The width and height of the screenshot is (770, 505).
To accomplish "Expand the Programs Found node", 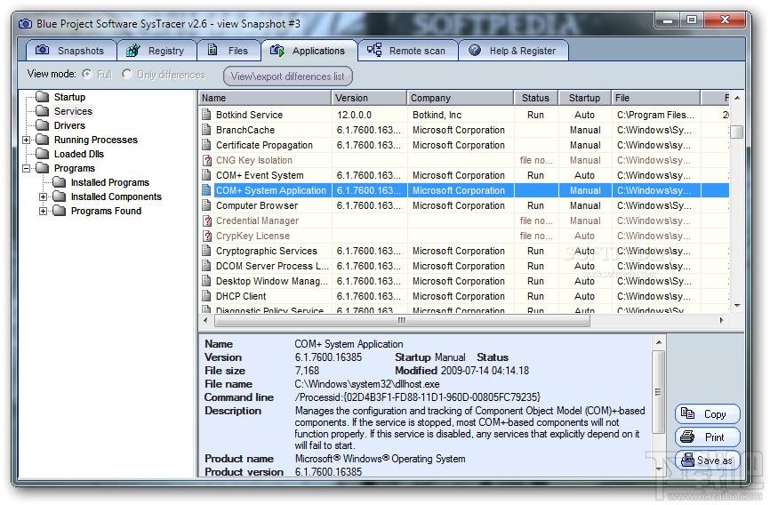I will coord(44,211).
